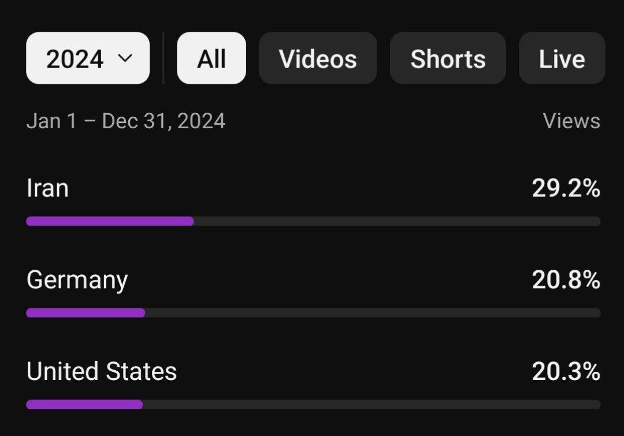624x436 pixels.
Task: Click the Views column header
Action: [571, 121]
